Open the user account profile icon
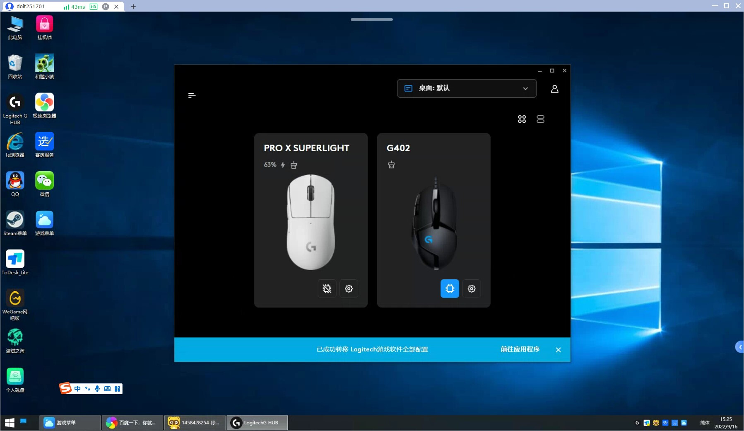This screenshot has height=431, width=744. point(554,89)
